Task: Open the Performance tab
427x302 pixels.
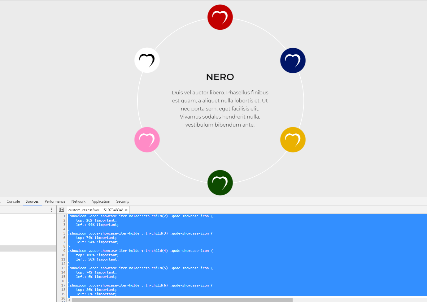Action: pos(55,201)
